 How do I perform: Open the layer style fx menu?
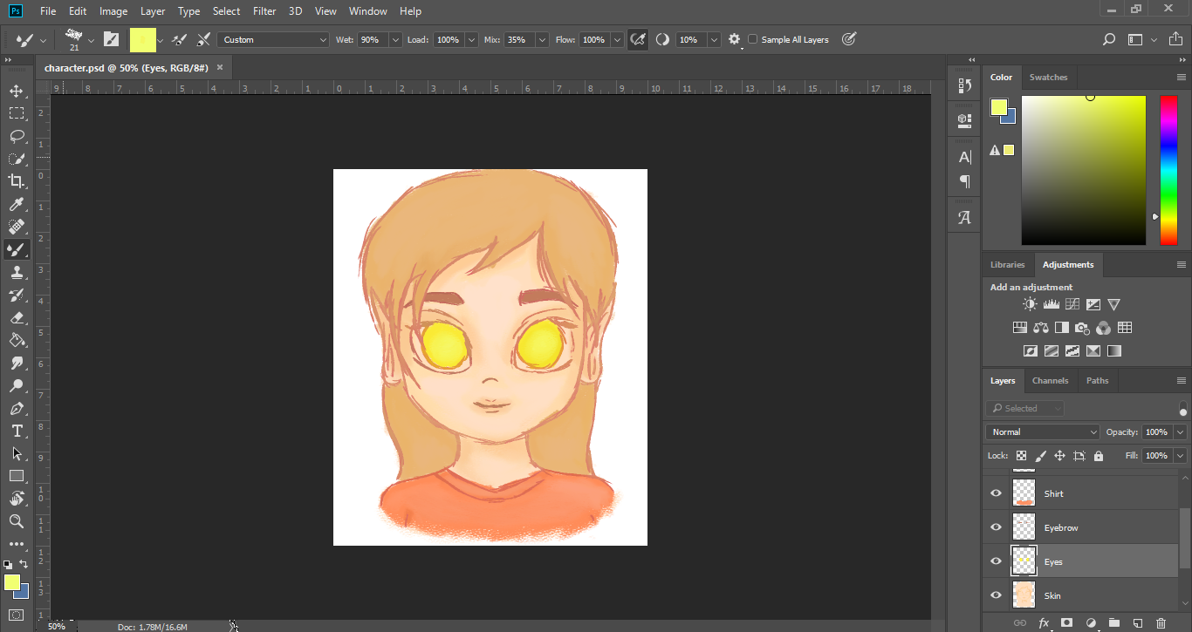(1044, 623)
